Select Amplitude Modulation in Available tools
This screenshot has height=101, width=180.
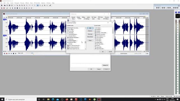73,38
